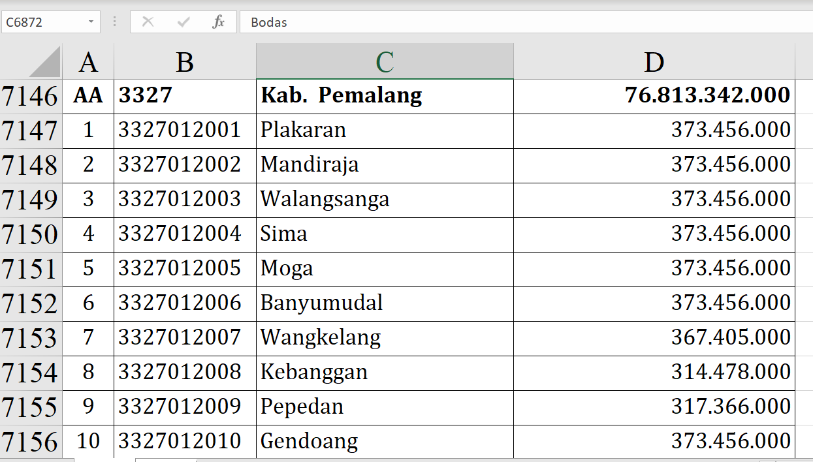Select the cell containing Walangsanga

[385, 200]
